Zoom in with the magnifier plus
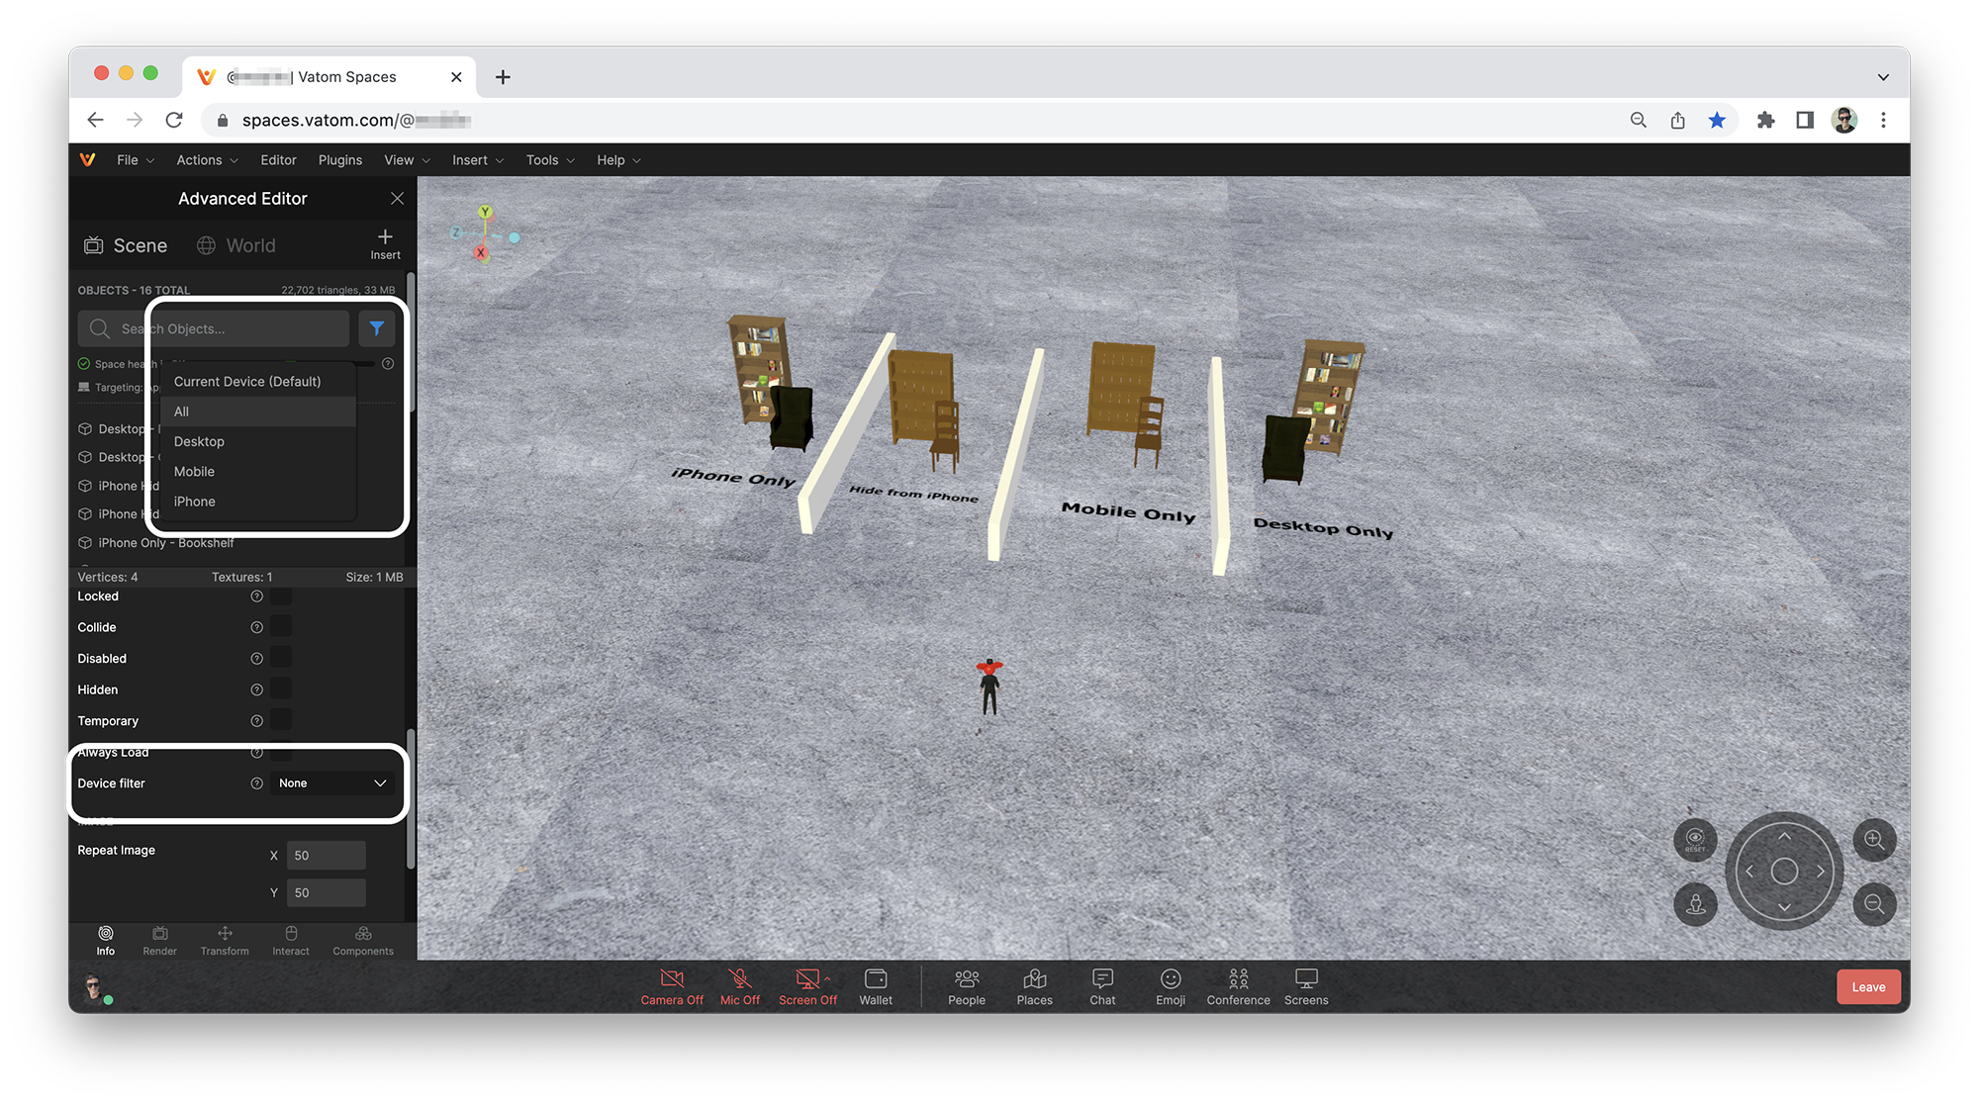The height and width of the screenshot is (1104, 1979). 1874,840
